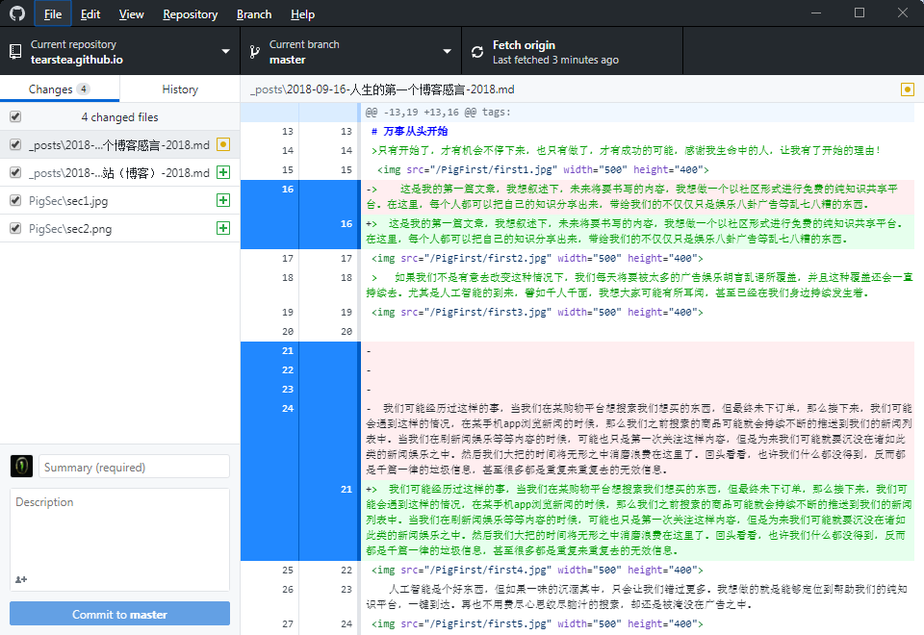924x635 pixels.
Task: Click the Fetch origin sync arrows icon
Action: tap(477, 52)
